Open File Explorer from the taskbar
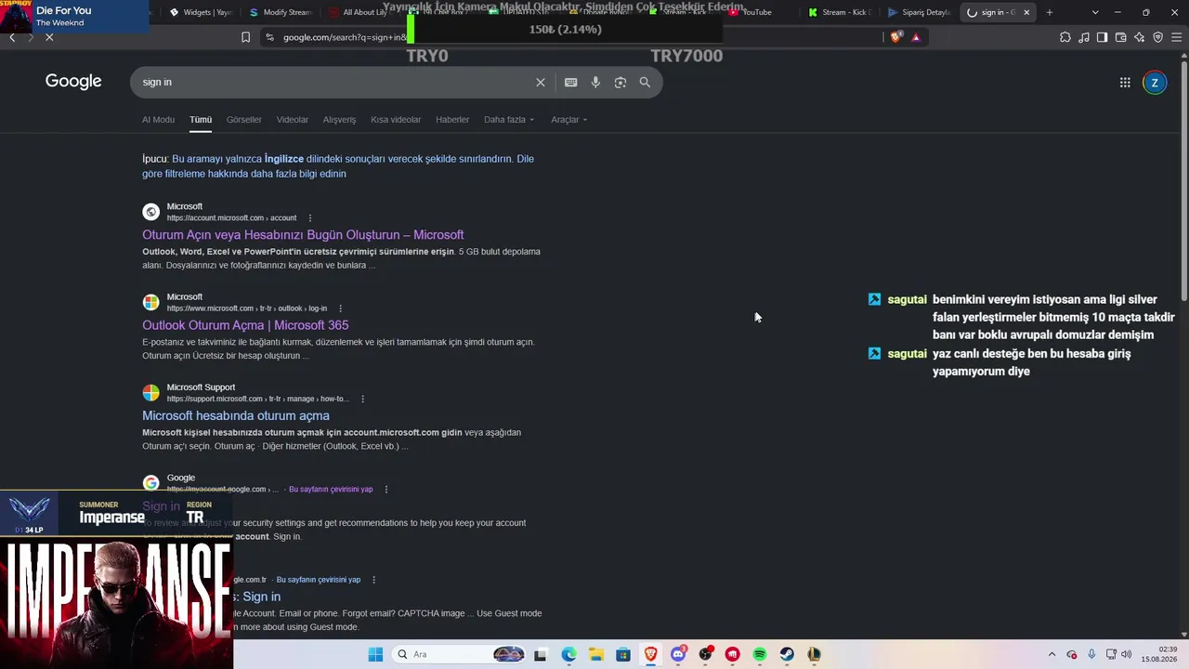This screenshot has width=1189, height=669. pos(595,654)
